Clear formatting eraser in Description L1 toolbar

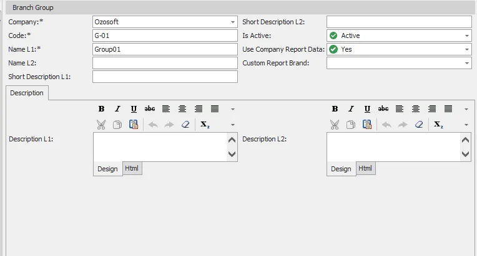tap(185, 125)
